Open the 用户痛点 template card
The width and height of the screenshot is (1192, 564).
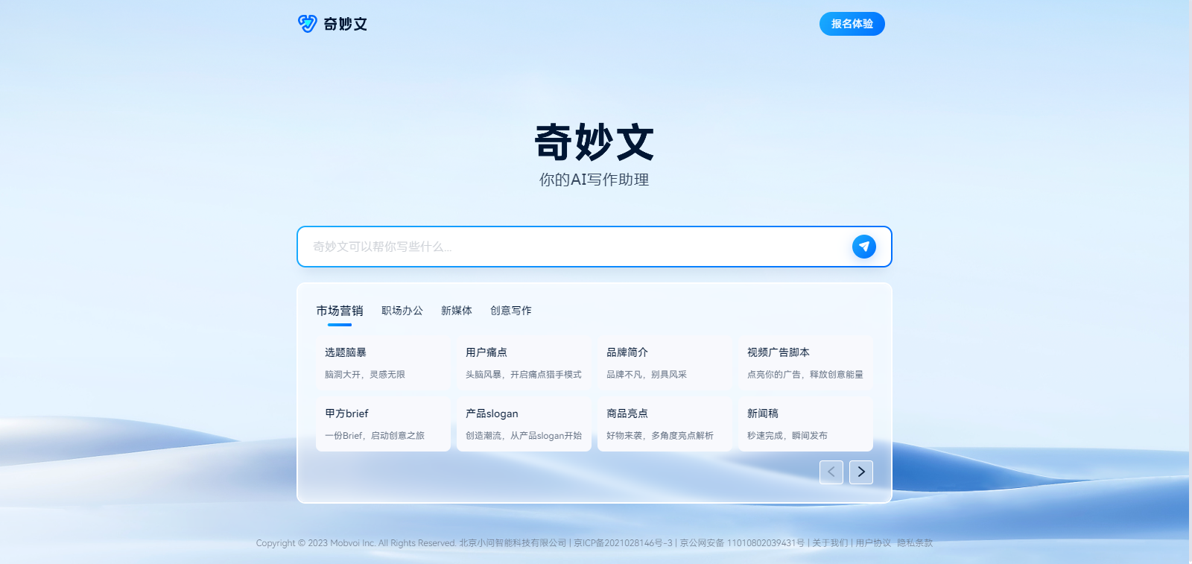pyautogui.click(x=524, y=362)
